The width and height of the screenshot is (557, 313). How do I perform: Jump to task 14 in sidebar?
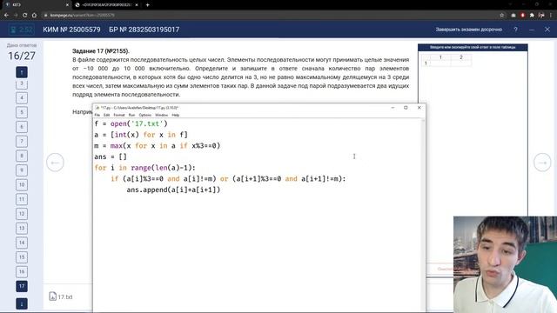(22, 243)
